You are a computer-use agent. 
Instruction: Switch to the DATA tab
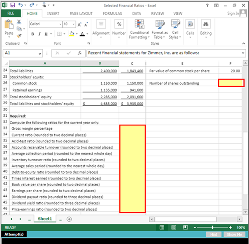tap(137, 14)
